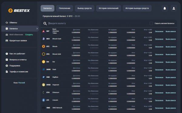Click the OMG Network currency name

click(57, 108)
